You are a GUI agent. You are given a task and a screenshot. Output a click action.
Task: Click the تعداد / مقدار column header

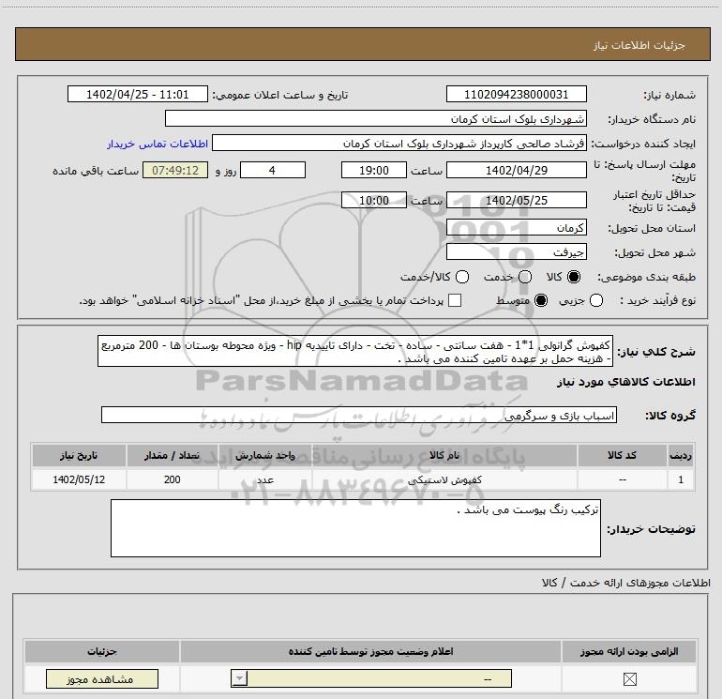173,455
